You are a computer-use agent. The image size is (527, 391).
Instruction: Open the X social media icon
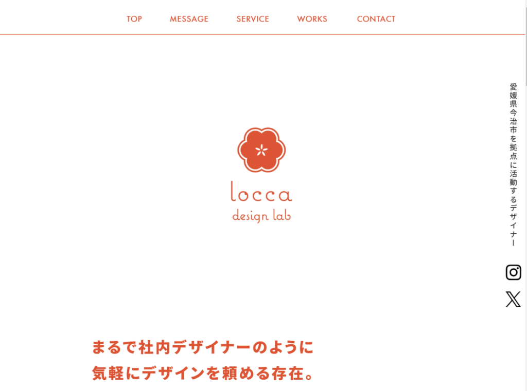[513, 299]
